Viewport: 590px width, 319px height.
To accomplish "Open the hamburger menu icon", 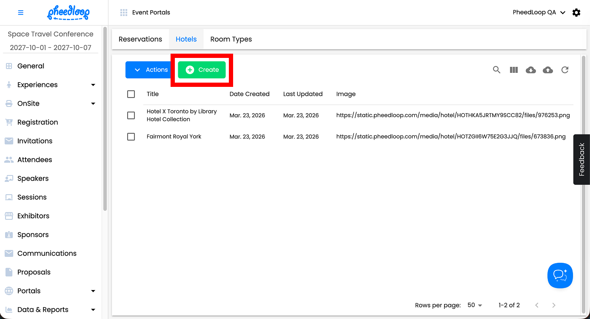I will pos(20,13).
